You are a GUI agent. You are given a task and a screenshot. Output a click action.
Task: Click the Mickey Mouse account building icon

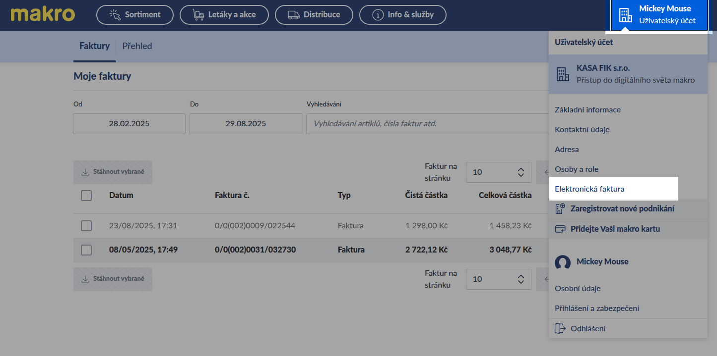coord(626,15)
